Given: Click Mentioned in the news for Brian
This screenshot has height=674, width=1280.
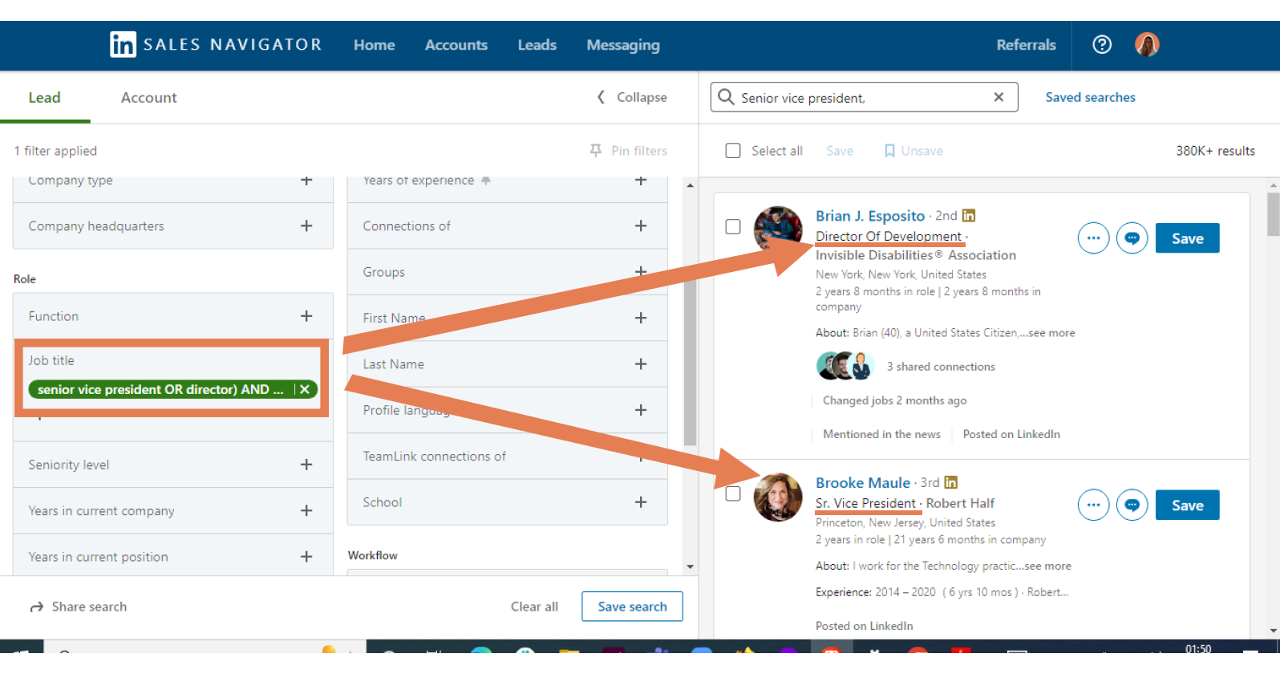Looking at the screenshot, I should point(881,434).
